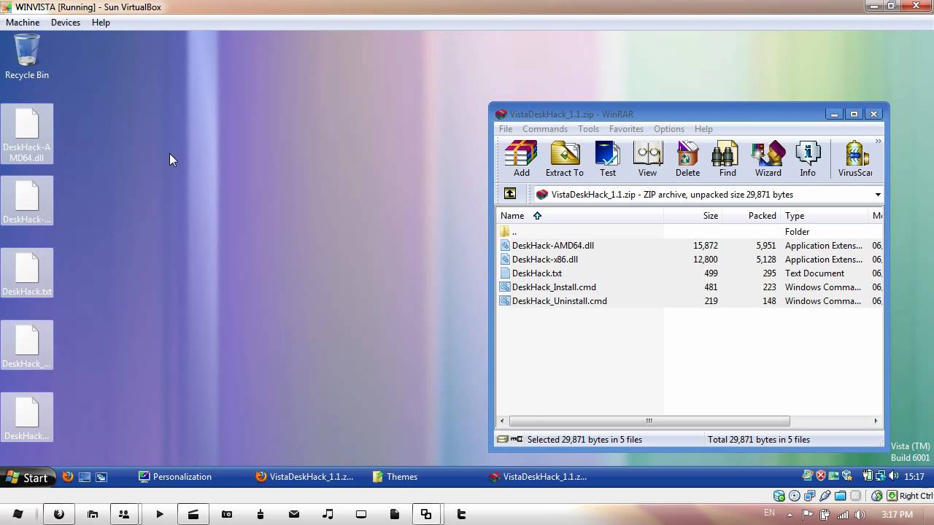Screen dimensions: 934x525
Task: Open the Tools menu in WinRAR
Action: [x=588, y=129]
